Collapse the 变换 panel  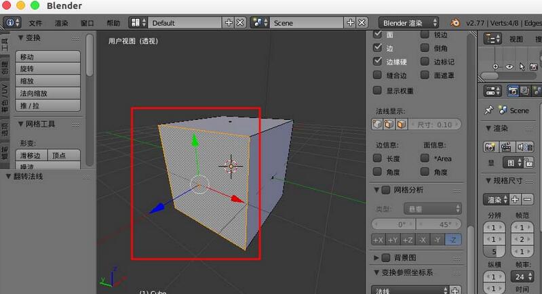(x=21, y=37)
